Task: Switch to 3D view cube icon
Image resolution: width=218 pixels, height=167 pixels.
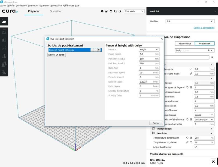Action: pyautogui.click(x=102, y=11)
